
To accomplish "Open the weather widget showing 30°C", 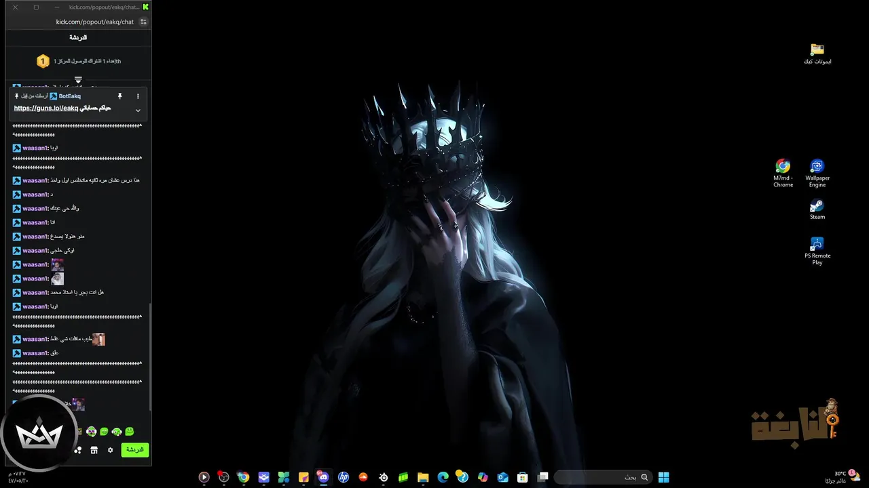I will pos(843,476).
